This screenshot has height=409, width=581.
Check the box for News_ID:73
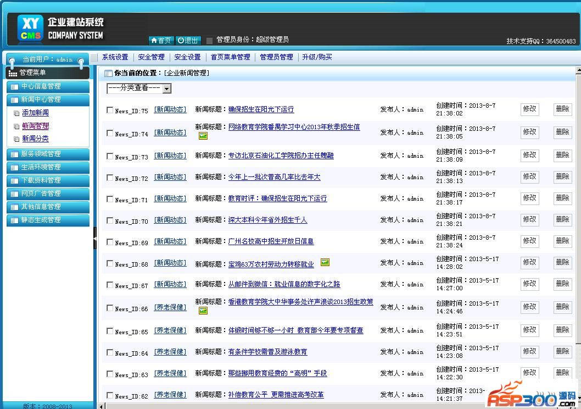click(110, 156)
